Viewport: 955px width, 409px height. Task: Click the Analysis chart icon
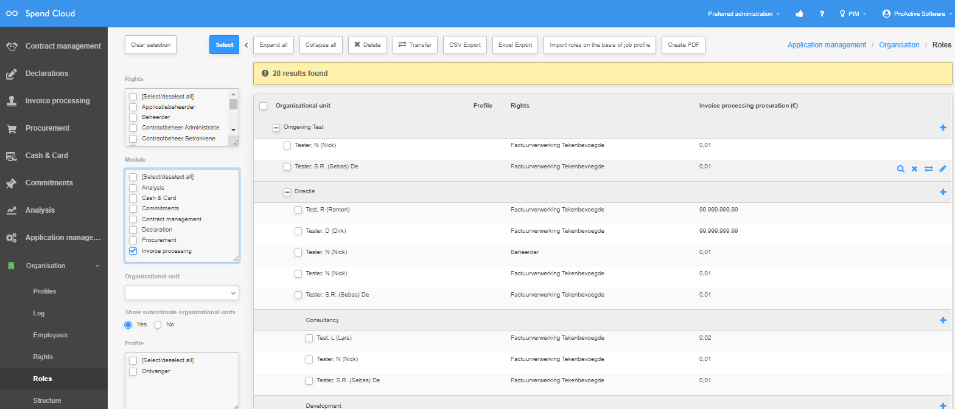[12, 210]
